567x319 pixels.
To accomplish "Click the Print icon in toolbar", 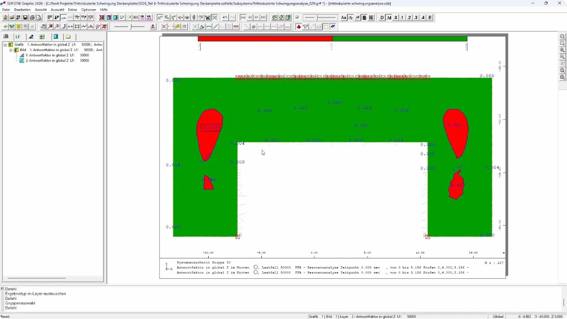I will point(32,18).
